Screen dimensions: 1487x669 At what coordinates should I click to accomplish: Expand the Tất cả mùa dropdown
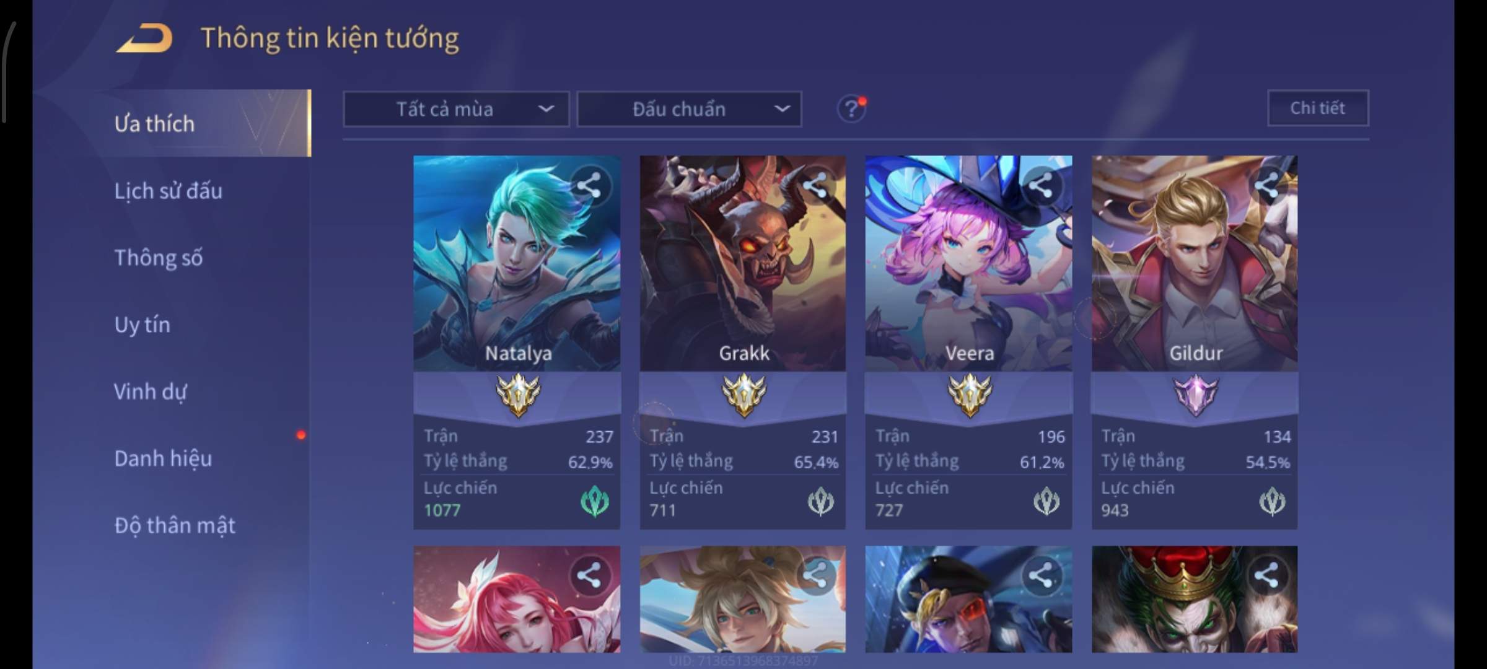(456, 110)
